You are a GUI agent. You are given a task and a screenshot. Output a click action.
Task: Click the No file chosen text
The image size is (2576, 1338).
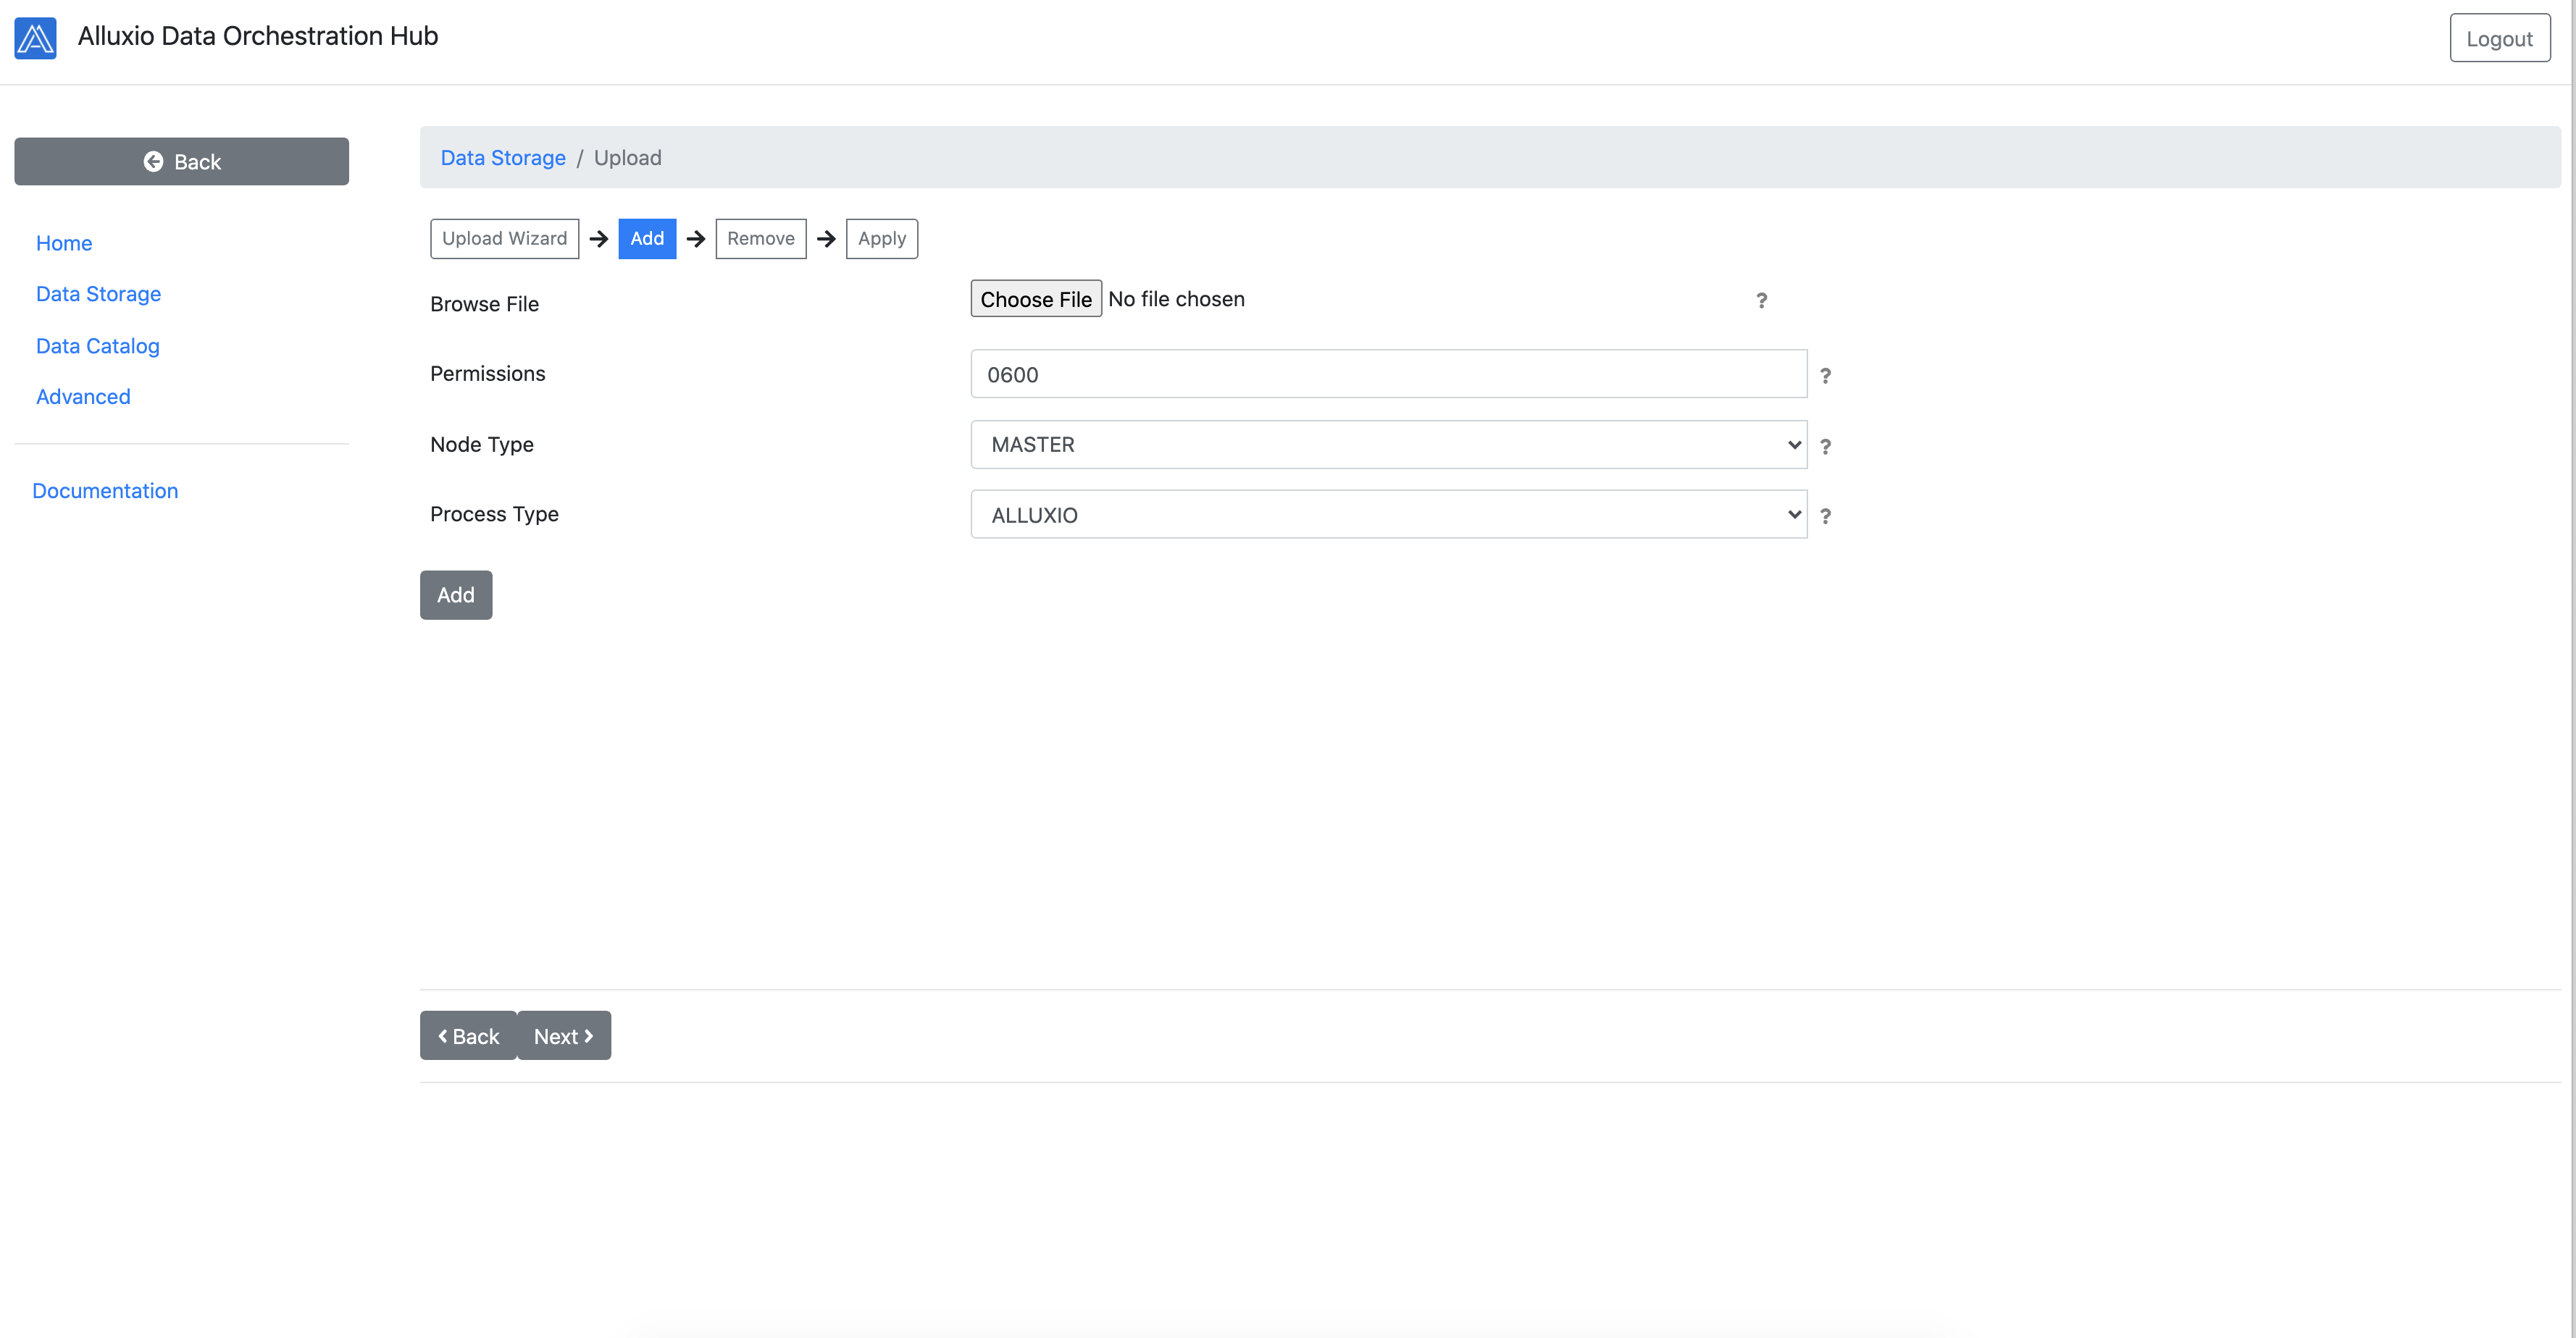pyautogui.click(x=1176, y=299)
